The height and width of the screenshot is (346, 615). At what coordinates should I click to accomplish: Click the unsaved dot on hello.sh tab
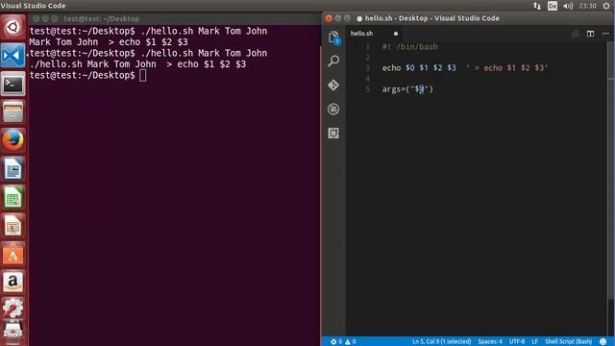(x=396, y=34)
